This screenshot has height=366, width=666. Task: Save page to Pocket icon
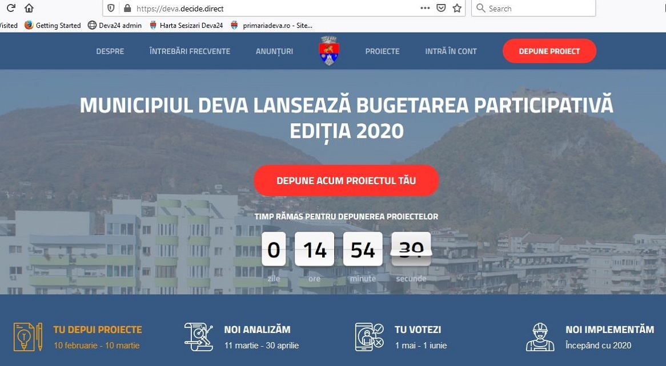442,8
